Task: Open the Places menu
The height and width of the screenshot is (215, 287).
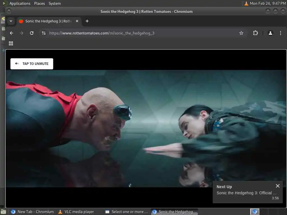Action: coord(39,3)
